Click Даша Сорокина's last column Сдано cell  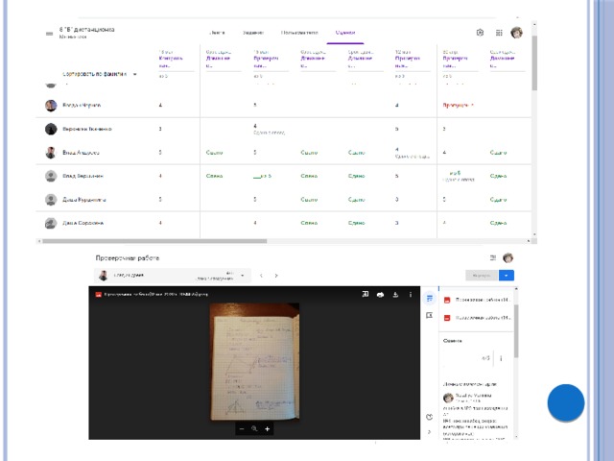(x=498, y=223)
